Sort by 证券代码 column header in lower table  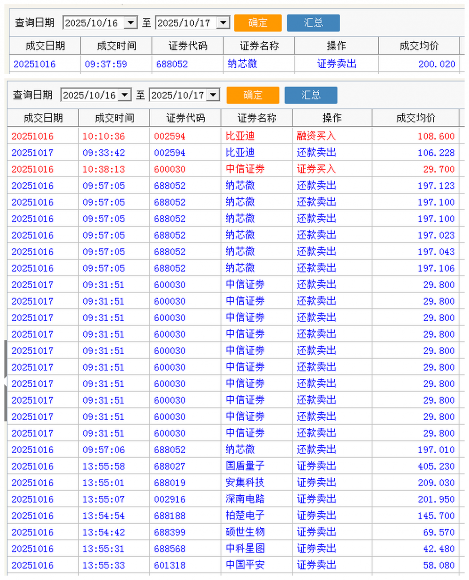[185, 118]
